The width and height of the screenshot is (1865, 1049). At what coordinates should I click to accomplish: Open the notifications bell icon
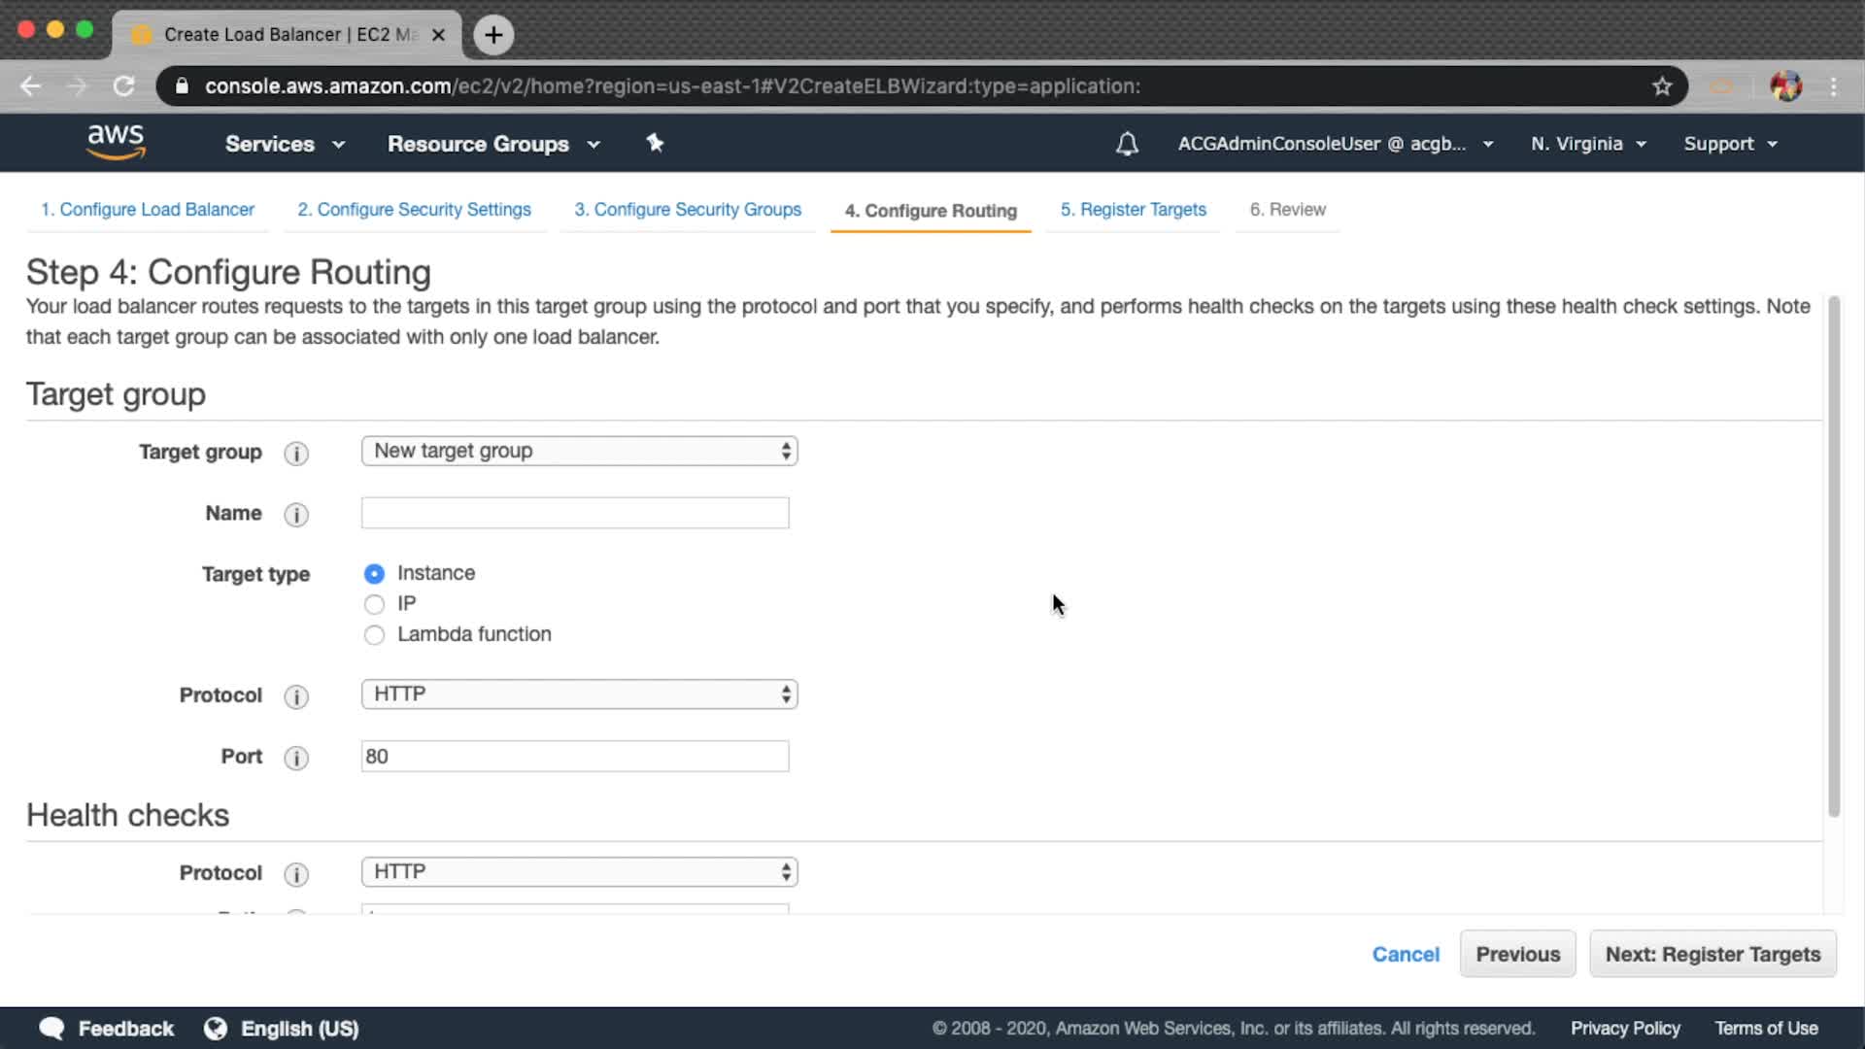coord(1127,145)
